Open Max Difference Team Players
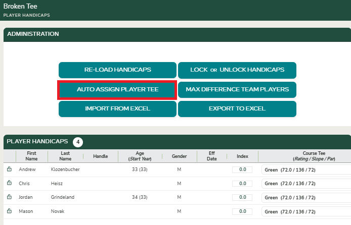This screenshot has width=351, height=225. pos(237,90)
